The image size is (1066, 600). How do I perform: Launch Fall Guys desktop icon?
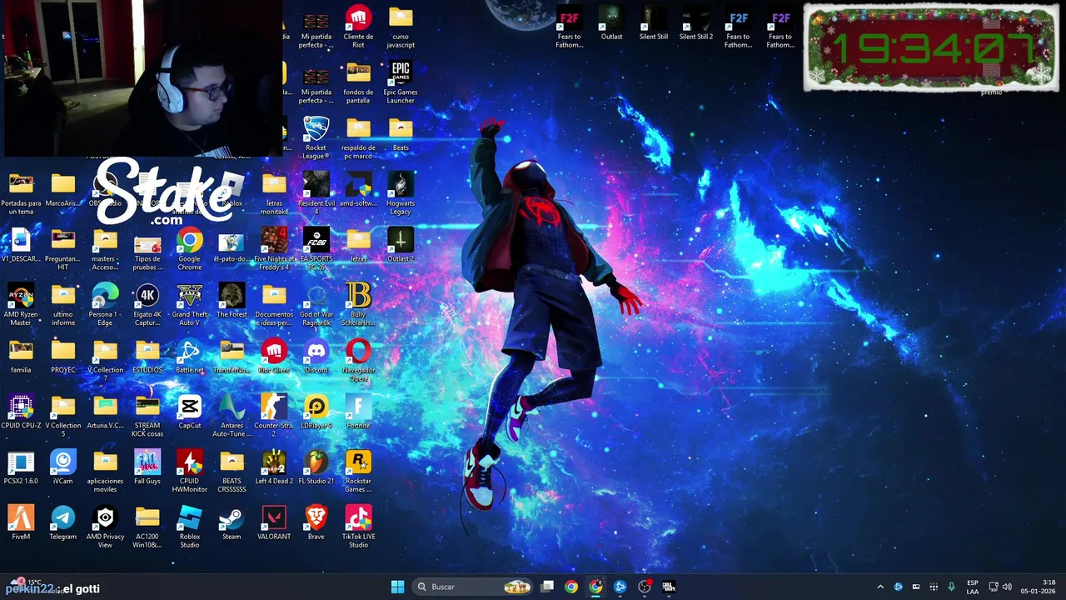coord(147,462)
